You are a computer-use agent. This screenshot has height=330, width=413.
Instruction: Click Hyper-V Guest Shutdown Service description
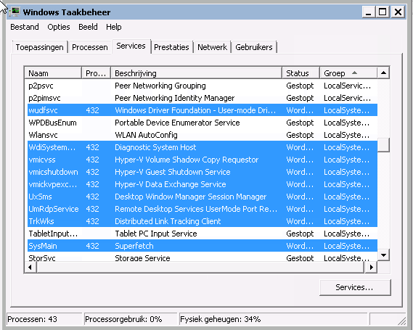(x=173, y=172)
